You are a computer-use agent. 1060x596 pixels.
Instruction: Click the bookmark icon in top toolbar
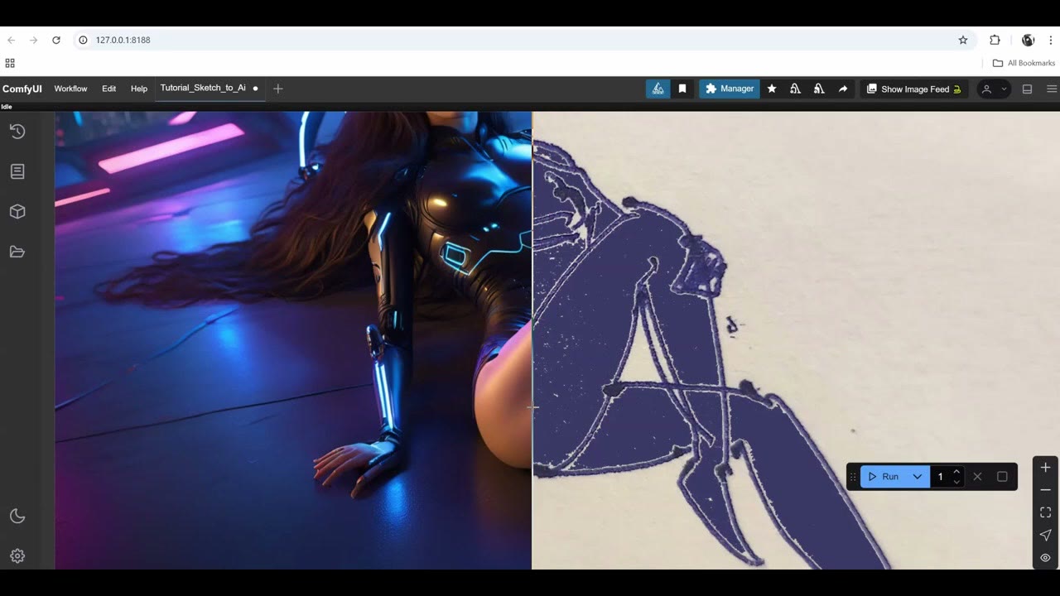click(682, 89)
